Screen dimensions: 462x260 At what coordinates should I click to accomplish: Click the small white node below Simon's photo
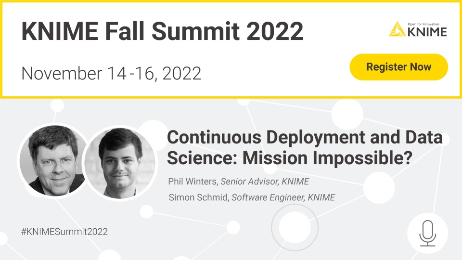146,211
